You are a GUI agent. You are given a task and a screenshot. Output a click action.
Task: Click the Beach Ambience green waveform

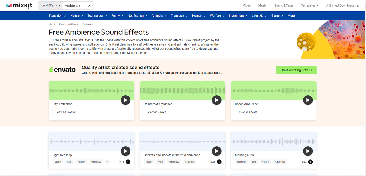coord(274,91)
